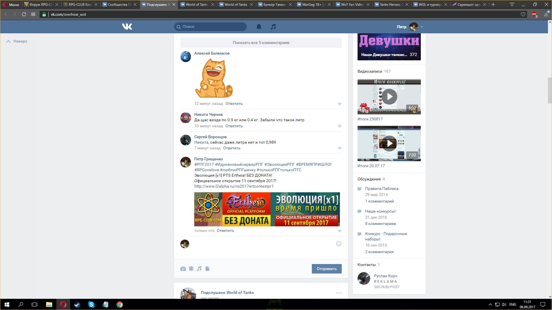Reload the page
Viewport: 552px width, 310px height.
tap(24, 14)
